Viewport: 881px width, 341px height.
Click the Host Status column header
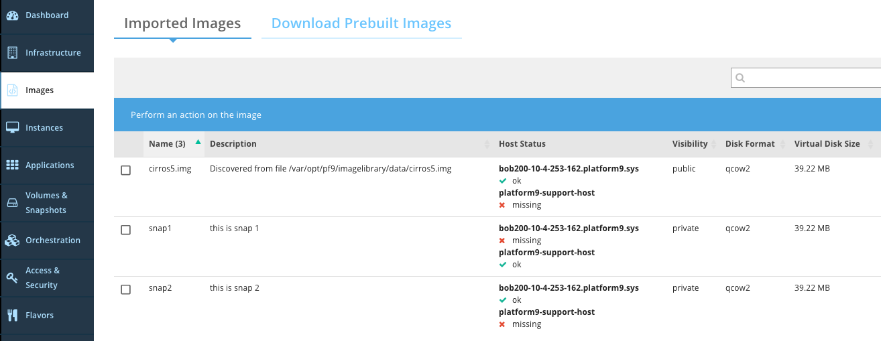tap(522, 144)
